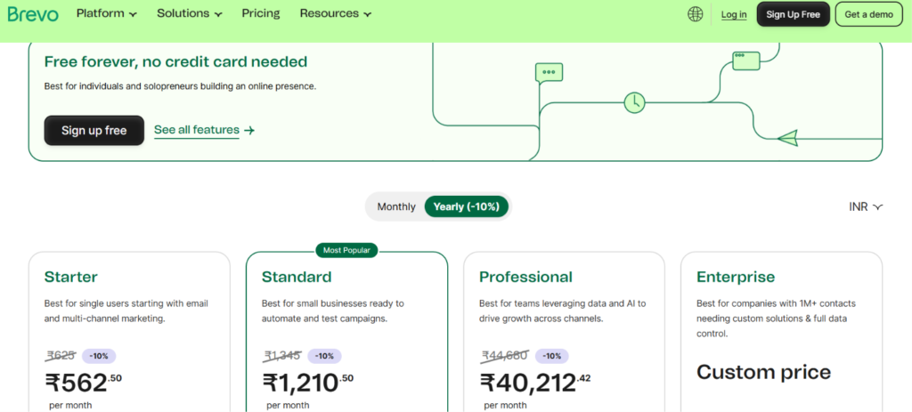This screenshot has width=912, height=412.
Task: Click the text about individuals and solopreneurs
Action: pos(180,86)
